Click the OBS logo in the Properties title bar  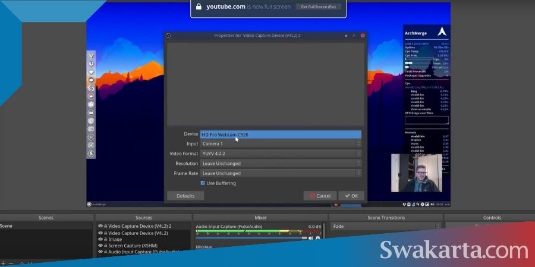(x=168, y=36)
